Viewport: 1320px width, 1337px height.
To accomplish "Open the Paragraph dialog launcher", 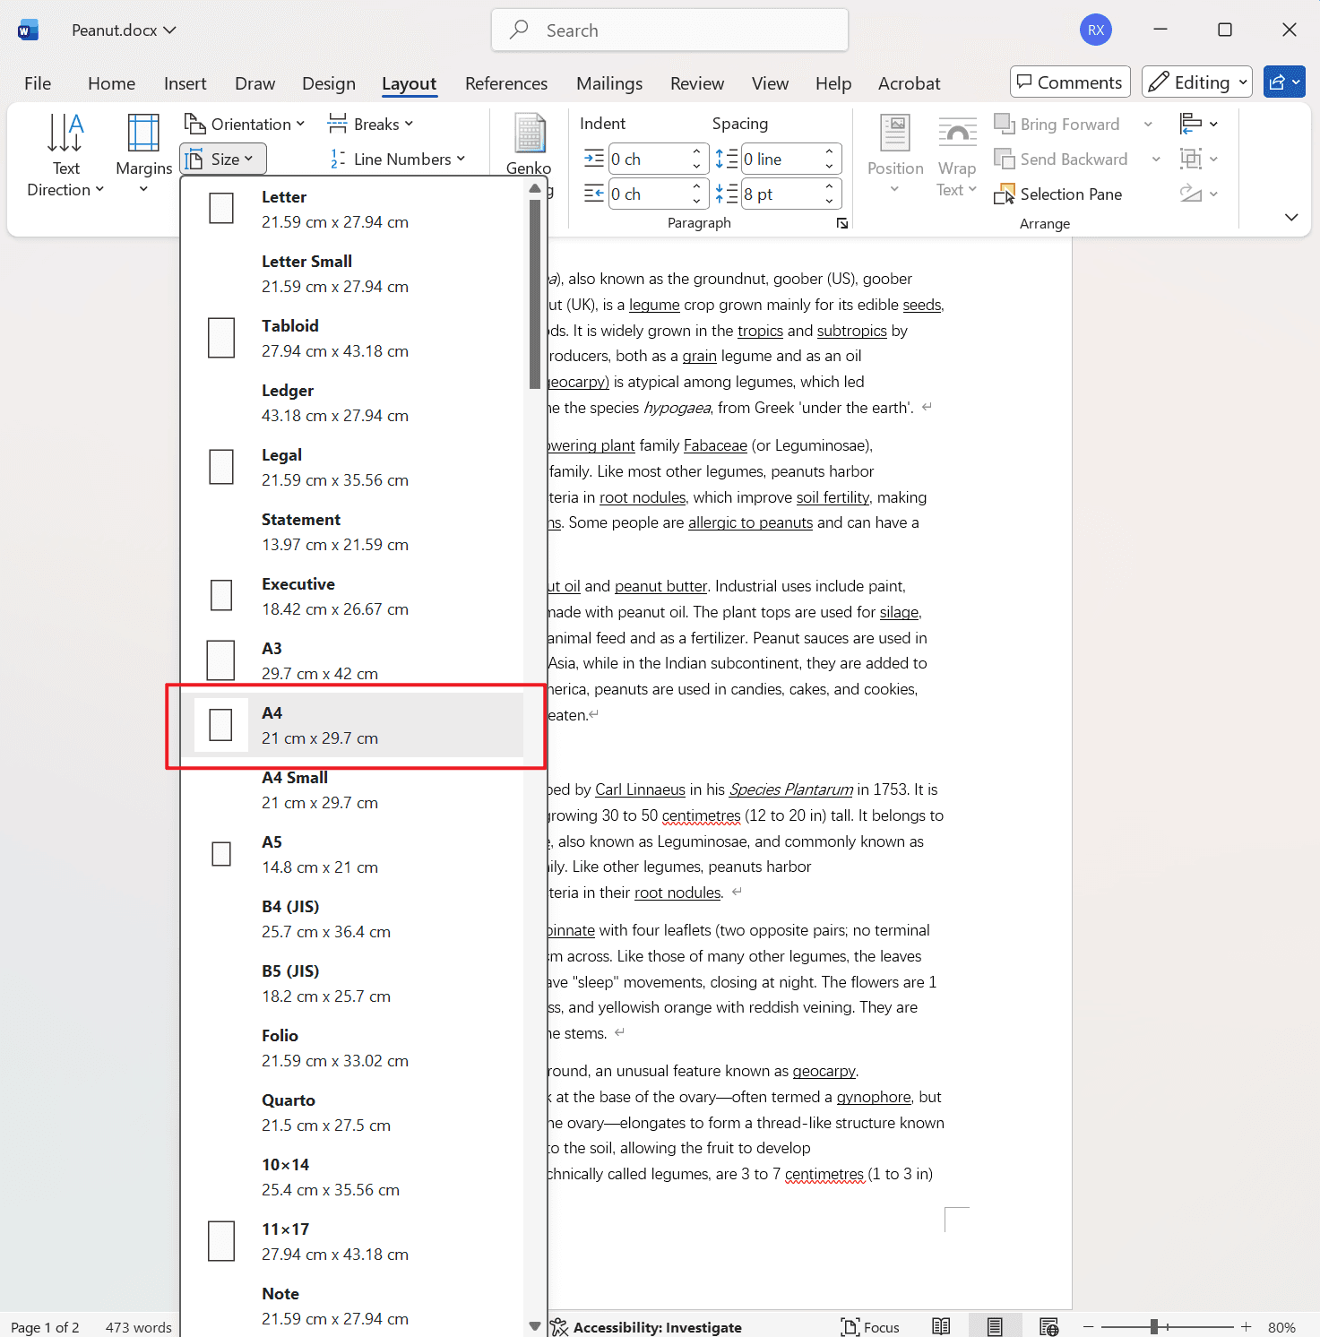I will [x=841, y=223].
